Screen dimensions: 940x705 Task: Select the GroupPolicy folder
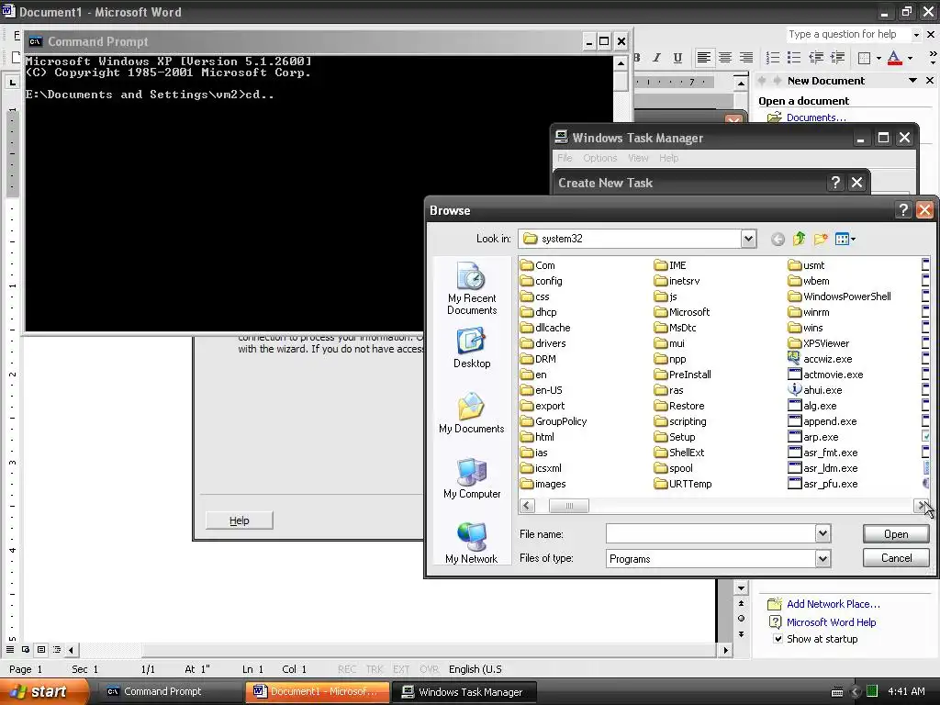pyautogui.click(x=554, y=421)
